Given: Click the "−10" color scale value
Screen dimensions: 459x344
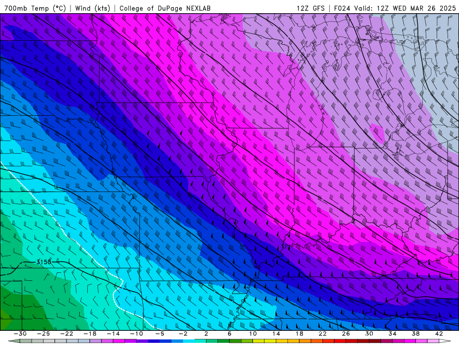Looking at the screenshot, I should pos(137,334).
